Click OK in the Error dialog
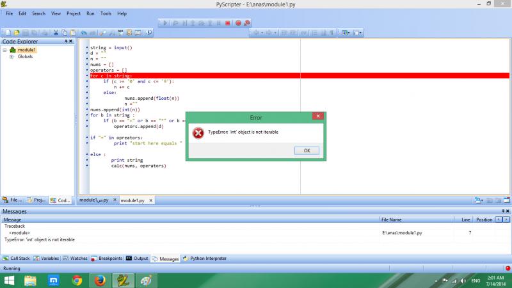This screenshot has width=512, height=288. coord(307,150)
